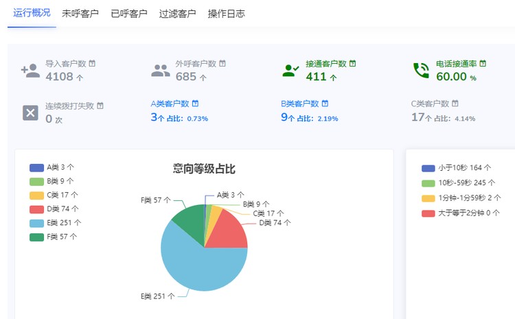Click the F类 57 个 pie label
This screenshot has height=319, width=515.
point(156,200)
